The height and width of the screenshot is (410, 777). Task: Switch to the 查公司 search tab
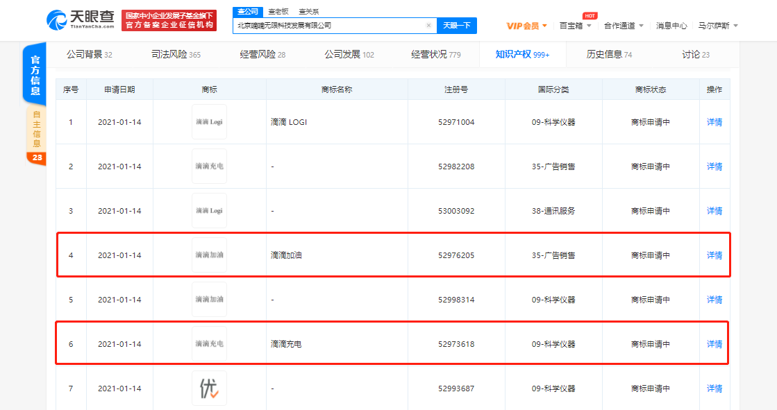tap(248, 11)
